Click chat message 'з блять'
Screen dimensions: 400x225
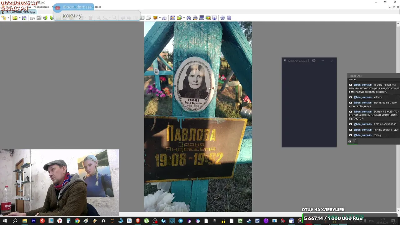point(377,97)
